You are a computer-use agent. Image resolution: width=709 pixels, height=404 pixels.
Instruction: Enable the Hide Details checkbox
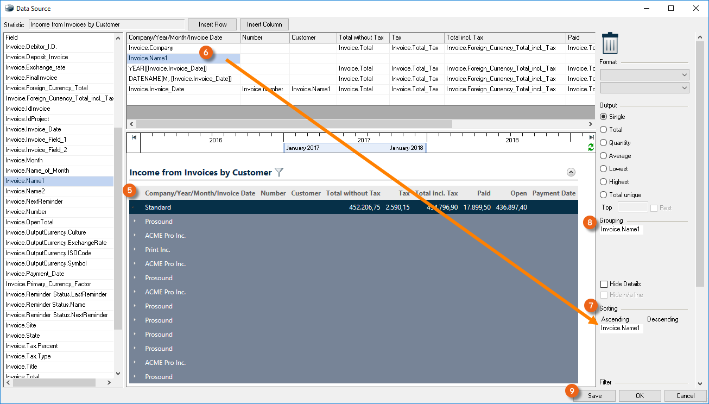pyautogui.click(x=604, y=284)
